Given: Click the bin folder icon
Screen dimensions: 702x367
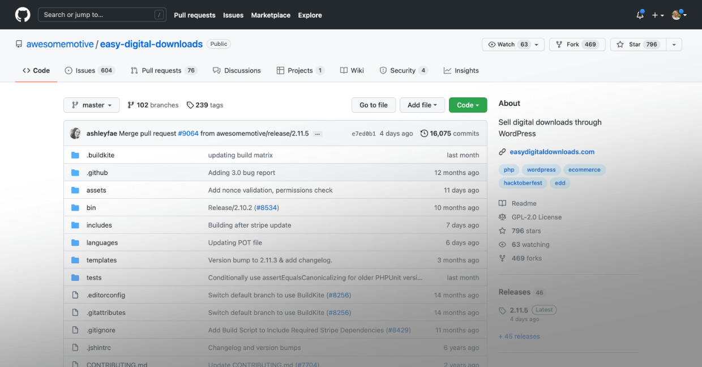Looking at the screenshot, I should click(x=75, y=208).
